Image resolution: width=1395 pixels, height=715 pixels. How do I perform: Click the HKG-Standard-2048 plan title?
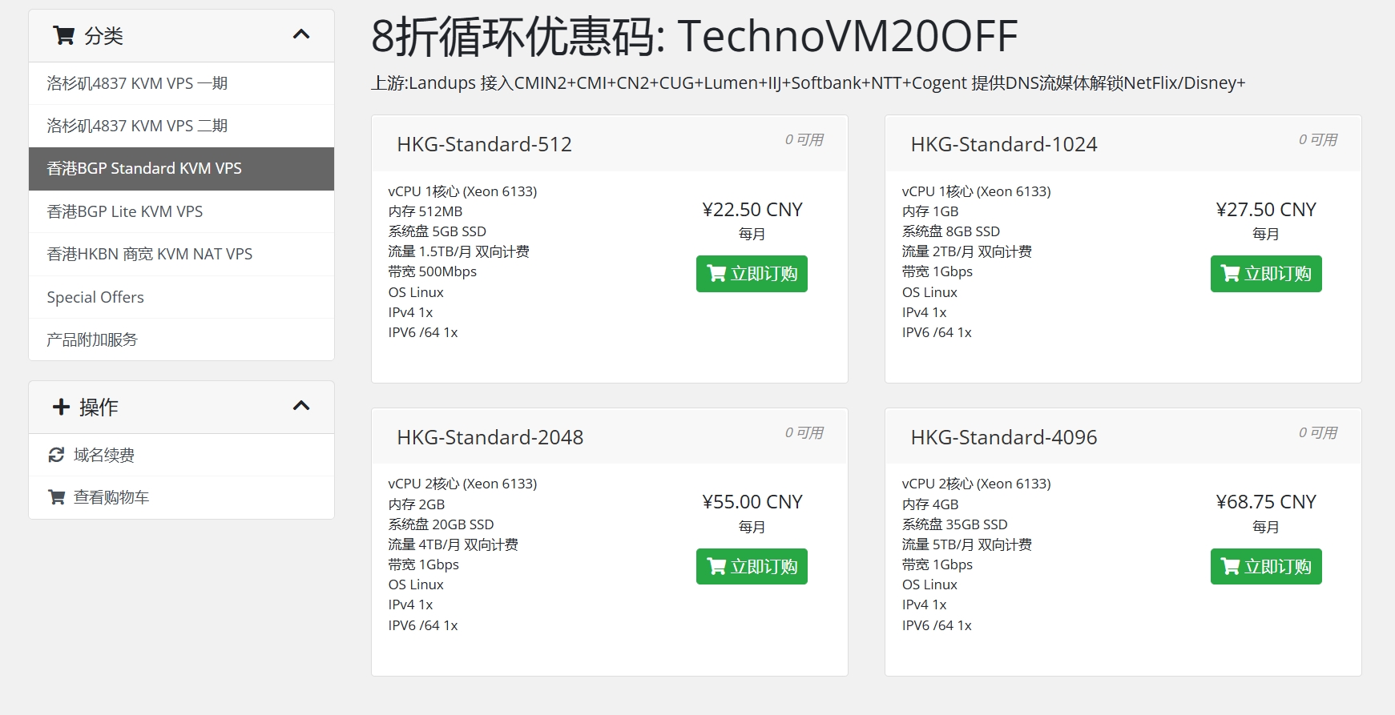[x=490, y=437]
